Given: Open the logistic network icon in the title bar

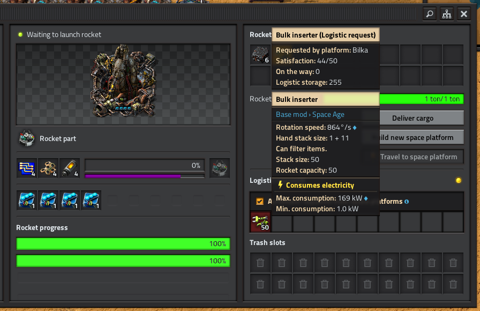Looking at the screenshot, I should pos(447,14).
